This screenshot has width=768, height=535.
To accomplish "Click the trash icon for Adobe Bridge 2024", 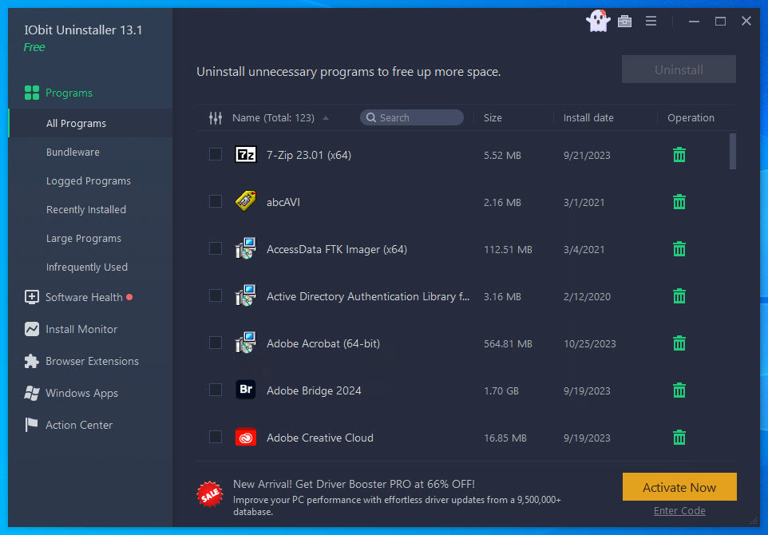I will click(x=679, y=390).
